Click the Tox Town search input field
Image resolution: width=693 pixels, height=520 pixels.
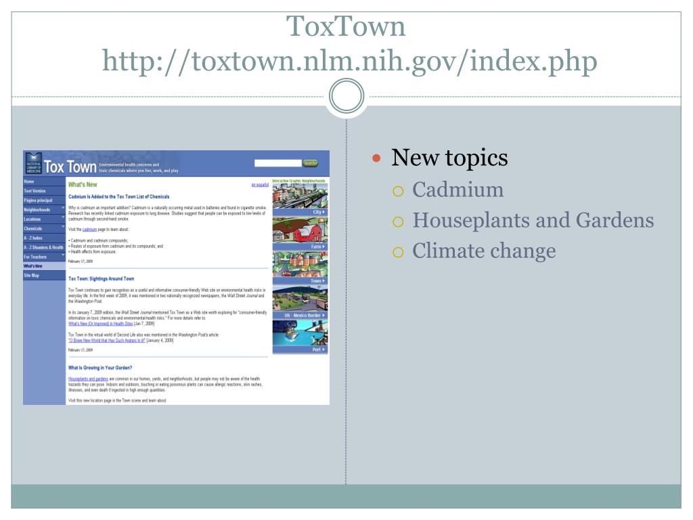point(278,163)
